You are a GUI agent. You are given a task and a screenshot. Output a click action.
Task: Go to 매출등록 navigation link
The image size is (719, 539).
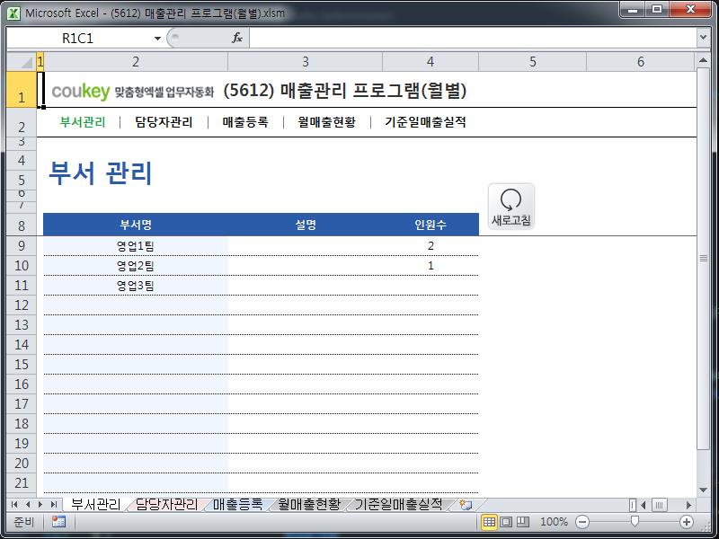[x=245, y=122]
